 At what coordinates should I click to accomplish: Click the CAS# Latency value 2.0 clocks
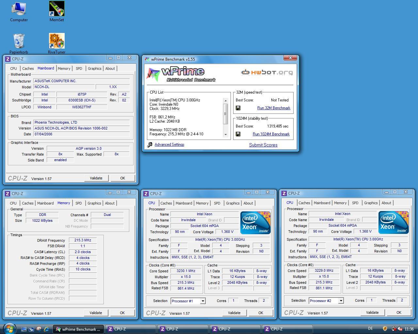point(83,252)
